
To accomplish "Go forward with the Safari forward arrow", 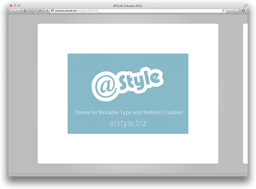I will [18, 11].
